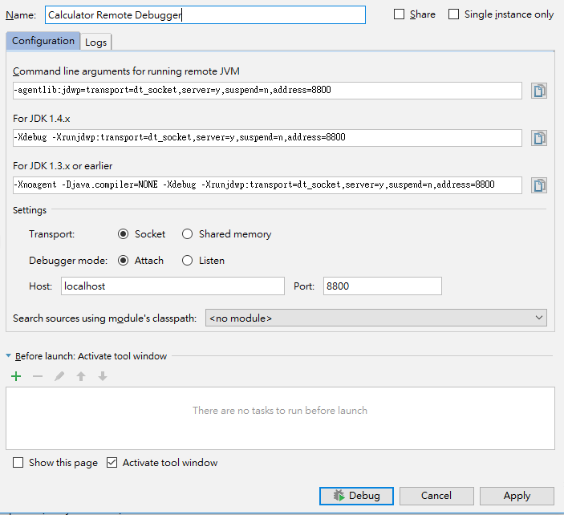Image resolution: width=564 pixels, height=515 pixels.
Task: Click the Host field containing localhost
Action: point(172,286)
